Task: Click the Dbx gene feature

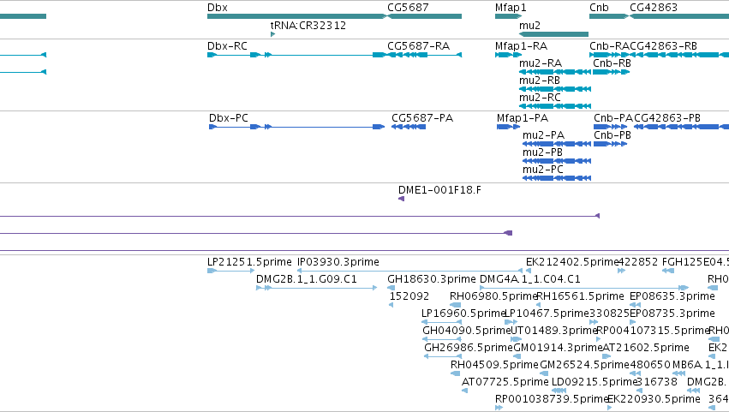Action: tap(296, 16)
